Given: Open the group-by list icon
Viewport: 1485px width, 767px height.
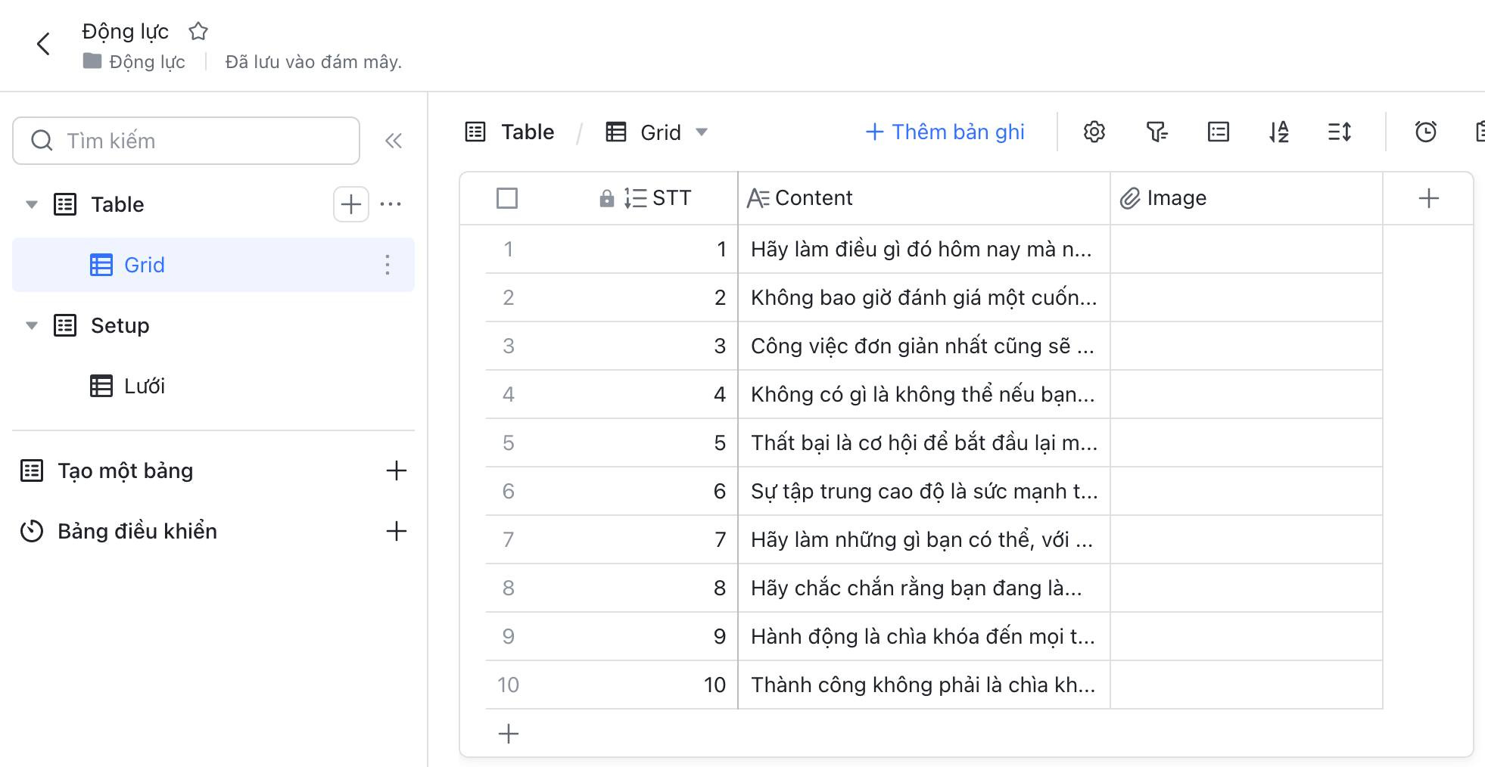Looking at the screenshot, I should tap(1219, 132).
